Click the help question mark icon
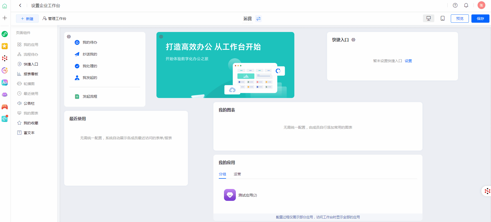The width and height of the screenshot is (491, 222). click(455, 5)
